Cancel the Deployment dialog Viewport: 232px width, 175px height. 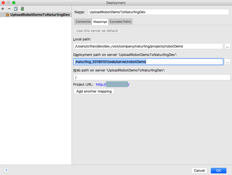(199, 171)
